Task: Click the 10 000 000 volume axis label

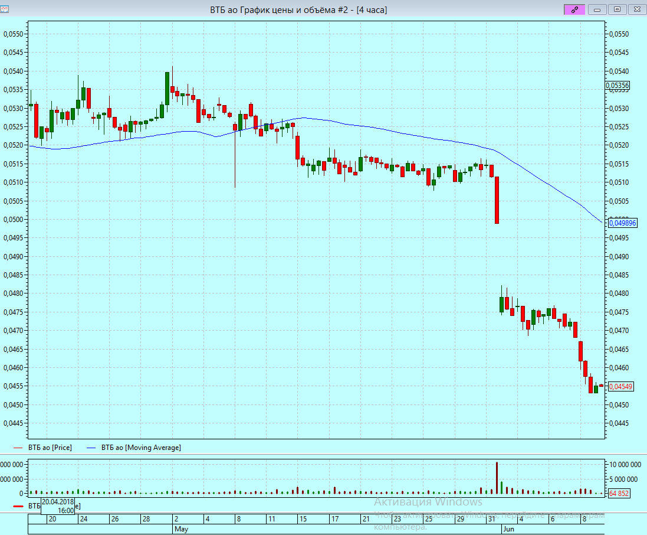Action: tap(625, 465)
